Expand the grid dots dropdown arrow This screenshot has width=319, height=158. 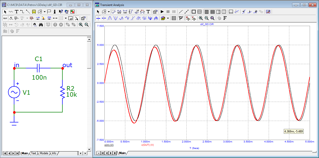(66, 18)
